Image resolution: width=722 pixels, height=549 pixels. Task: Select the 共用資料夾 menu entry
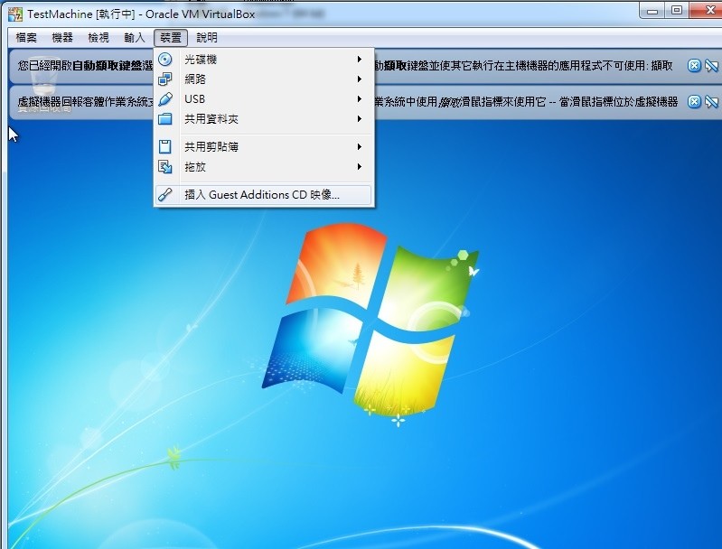pyautogui.click(x=263, y=119)
